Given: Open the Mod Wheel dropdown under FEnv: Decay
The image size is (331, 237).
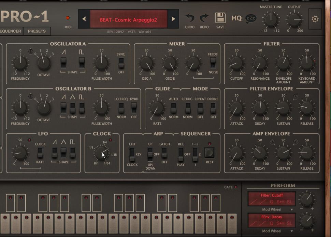Looking at the screenshot, I should click(x=276, y=231).
